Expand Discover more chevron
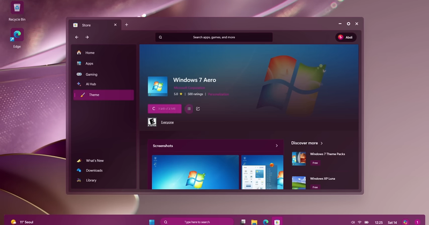Viewport: 429px width, 225px height. tap(322, 143)
